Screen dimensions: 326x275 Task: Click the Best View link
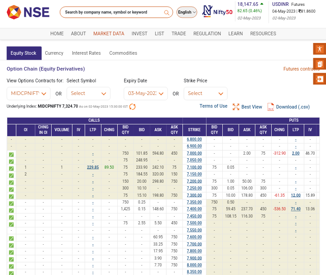coord(252,107)
